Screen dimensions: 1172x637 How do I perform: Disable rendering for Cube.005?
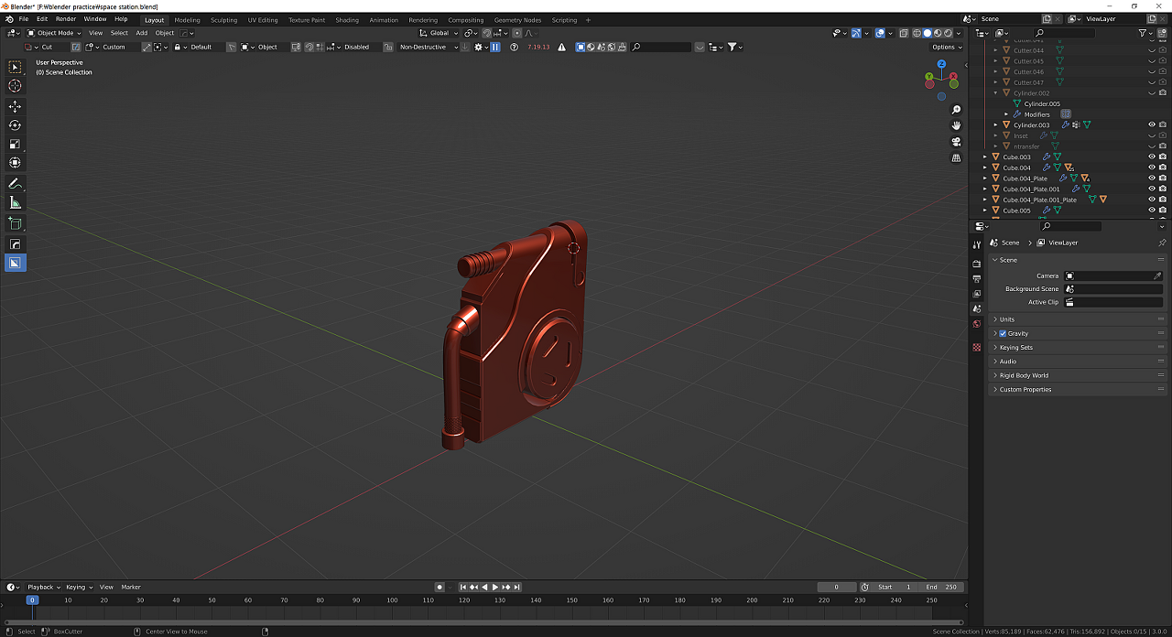click(1163, 211)
